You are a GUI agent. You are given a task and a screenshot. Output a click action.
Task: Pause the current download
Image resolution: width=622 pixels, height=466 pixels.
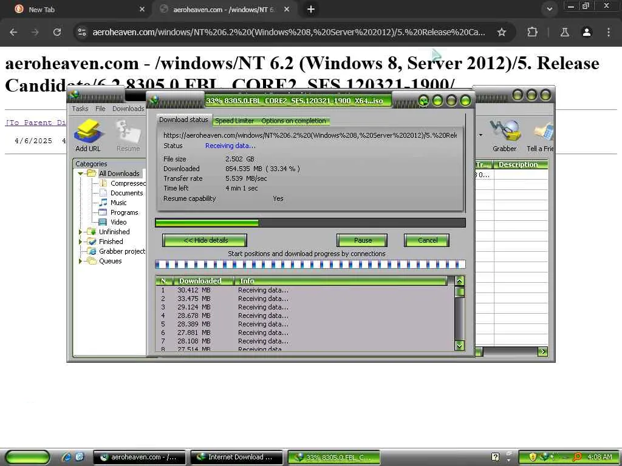point(362,240)
